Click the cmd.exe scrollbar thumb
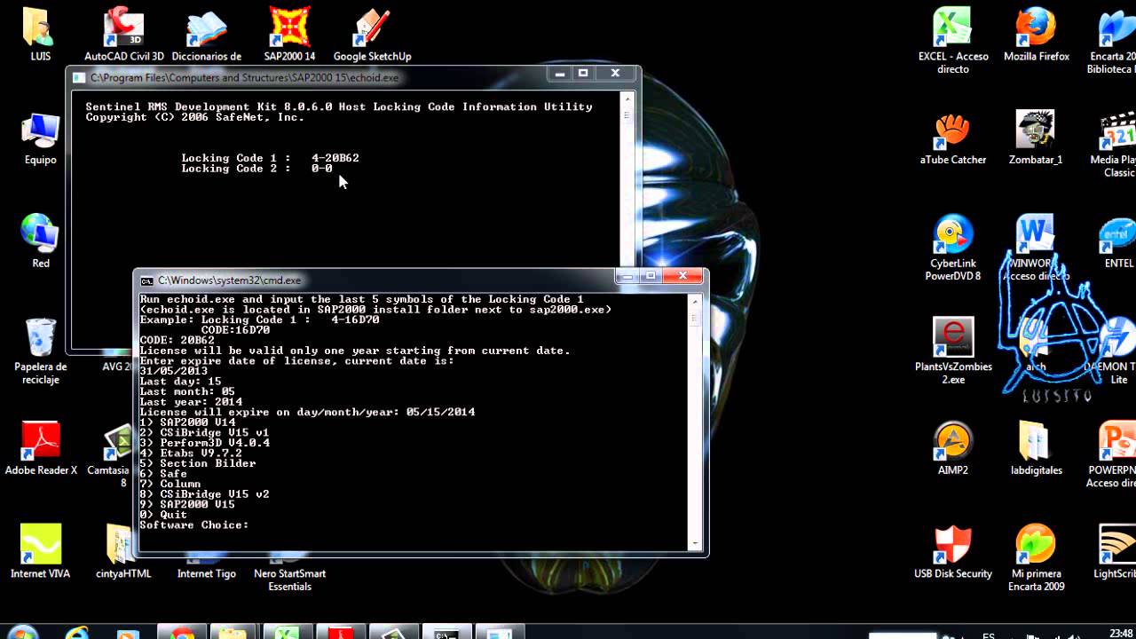The height and width of the screenshot is (639, 1136). [695, 317]
